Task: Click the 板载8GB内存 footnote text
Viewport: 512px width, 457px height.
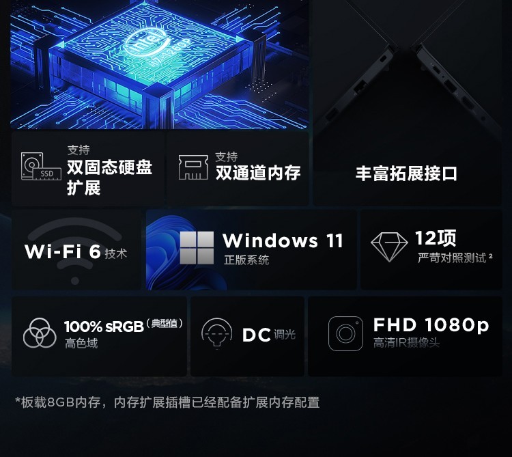Action: (167, 402)
